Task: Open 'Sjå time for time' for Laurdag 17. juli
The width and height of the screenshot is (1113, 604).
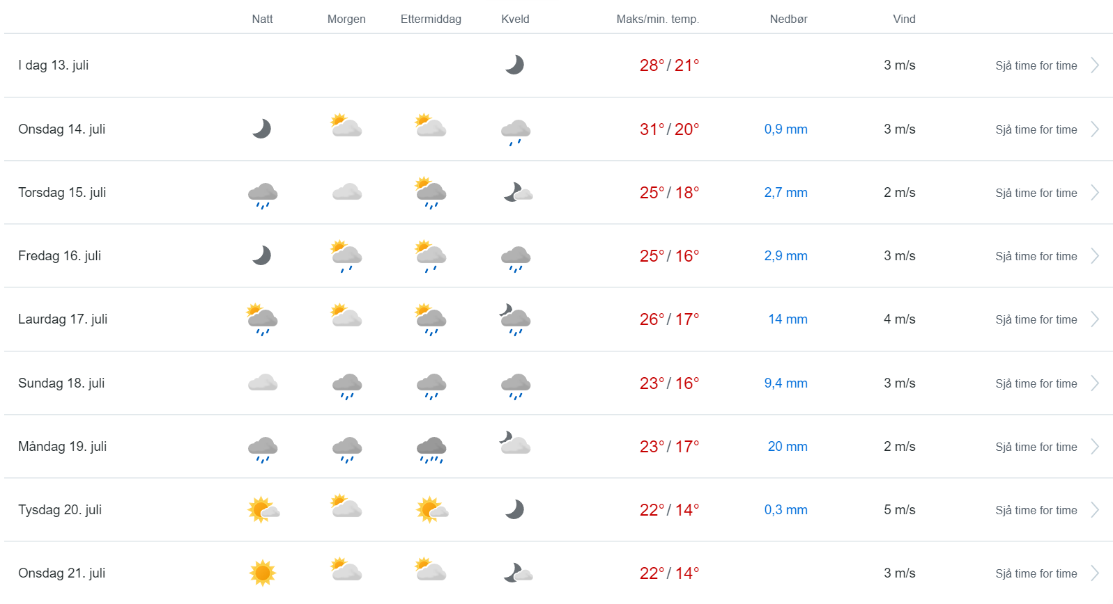Action: [1036, 319]
